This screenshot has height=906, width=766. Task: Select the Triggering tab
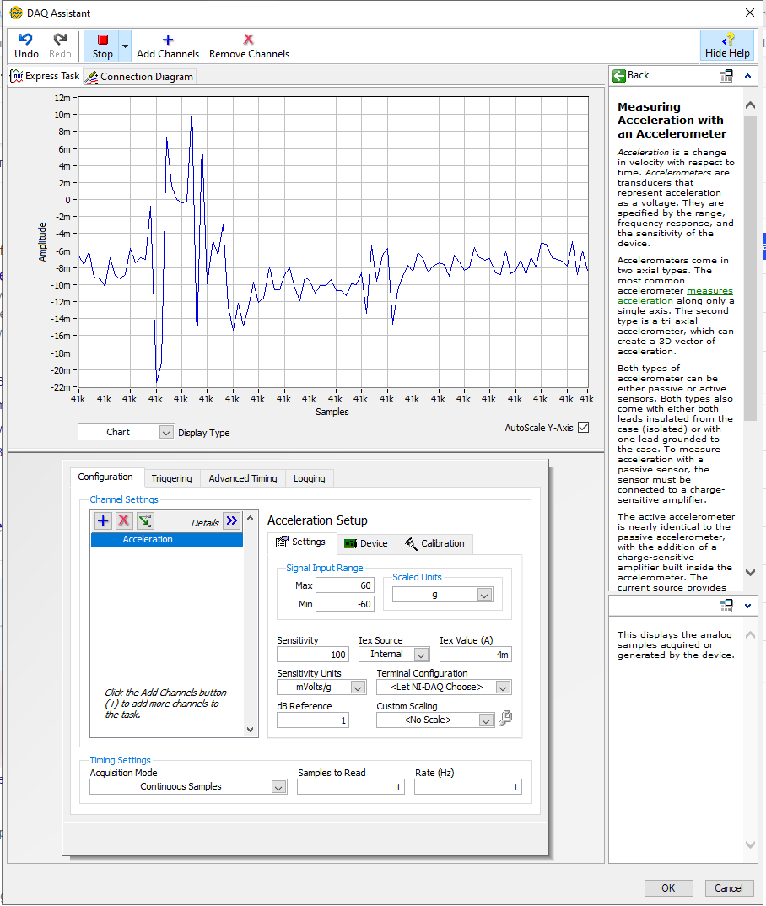coord(171,478)
